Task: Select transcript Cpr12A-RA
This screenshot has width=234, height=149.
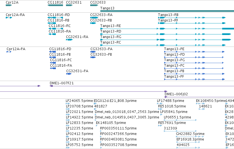Action: tap(15, 15)
